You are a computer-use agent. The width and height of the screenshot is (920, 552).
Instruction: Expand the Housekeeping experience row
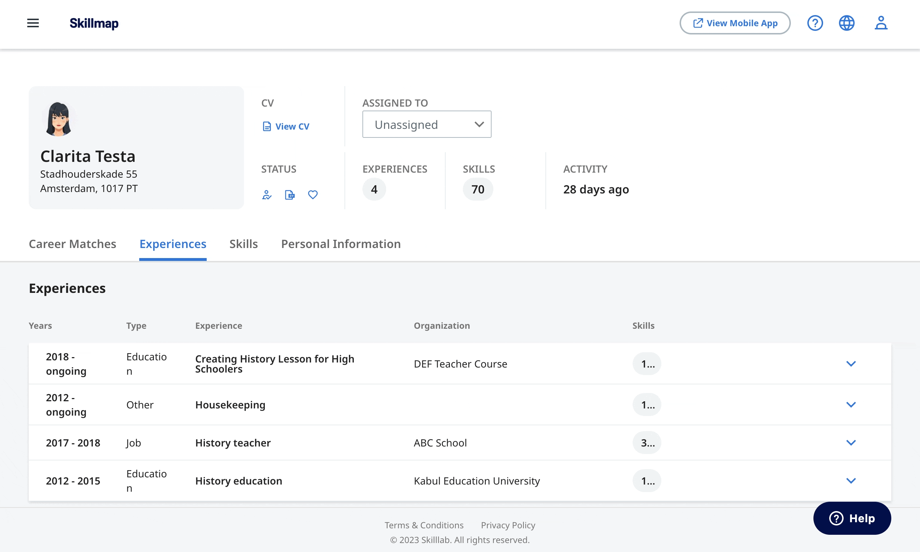click(851, 405)
